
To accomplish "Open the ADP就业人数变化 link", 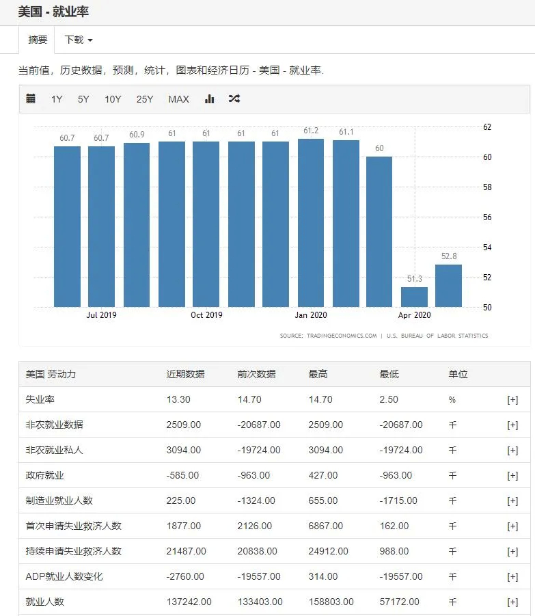I will [64, 577].
